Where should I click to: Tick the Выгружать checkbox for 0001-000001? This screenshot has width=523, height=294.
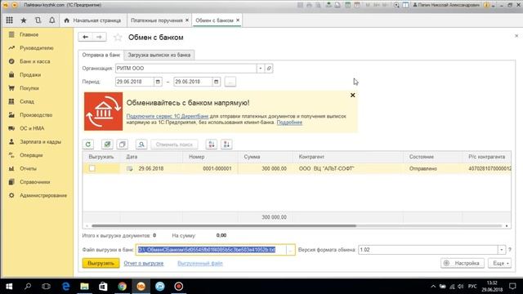(x=92, y=169)
